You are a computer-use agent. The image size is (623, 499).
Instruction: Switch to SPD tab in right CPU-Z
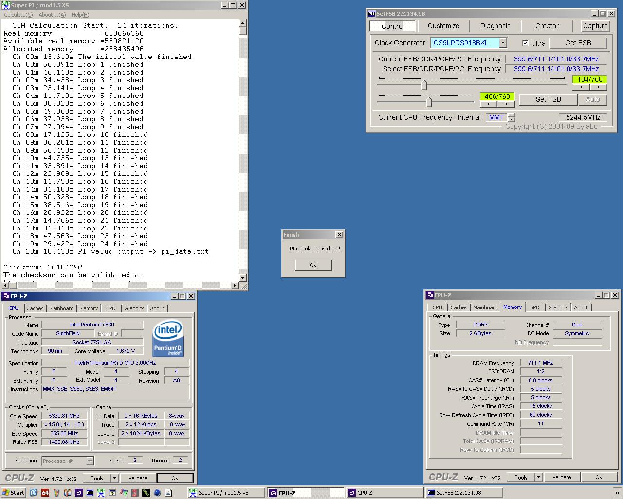[x=534, y=307]
